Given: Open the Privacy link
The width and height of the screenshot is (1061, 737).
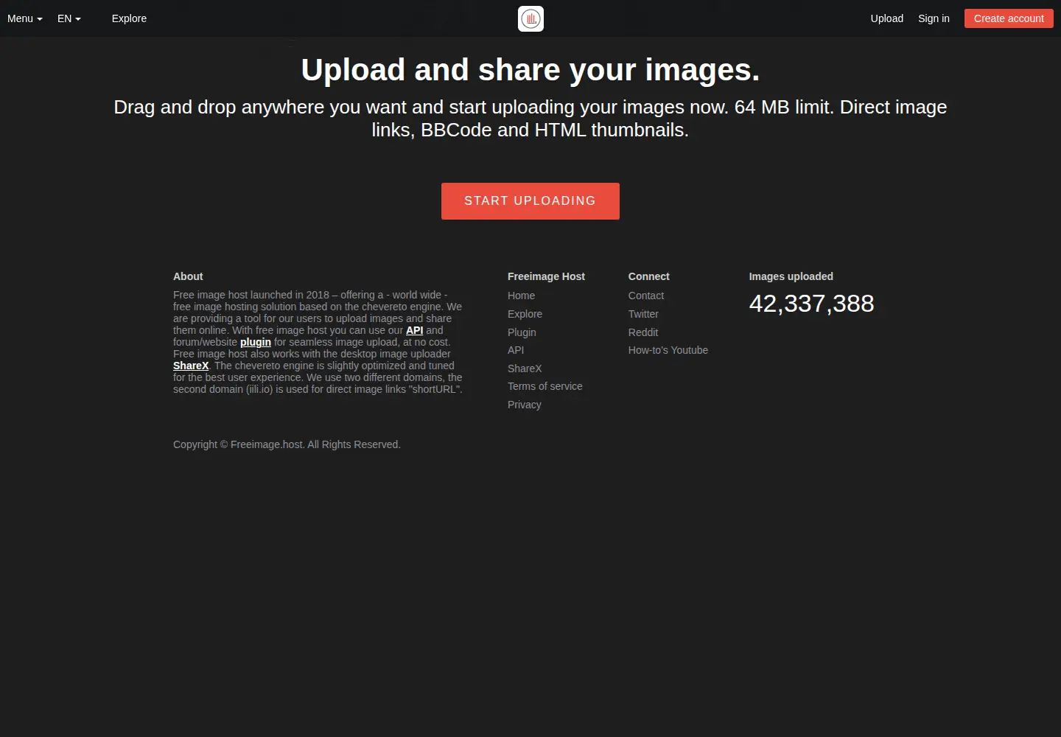Looking at the screenshot, I should point(524,405).
